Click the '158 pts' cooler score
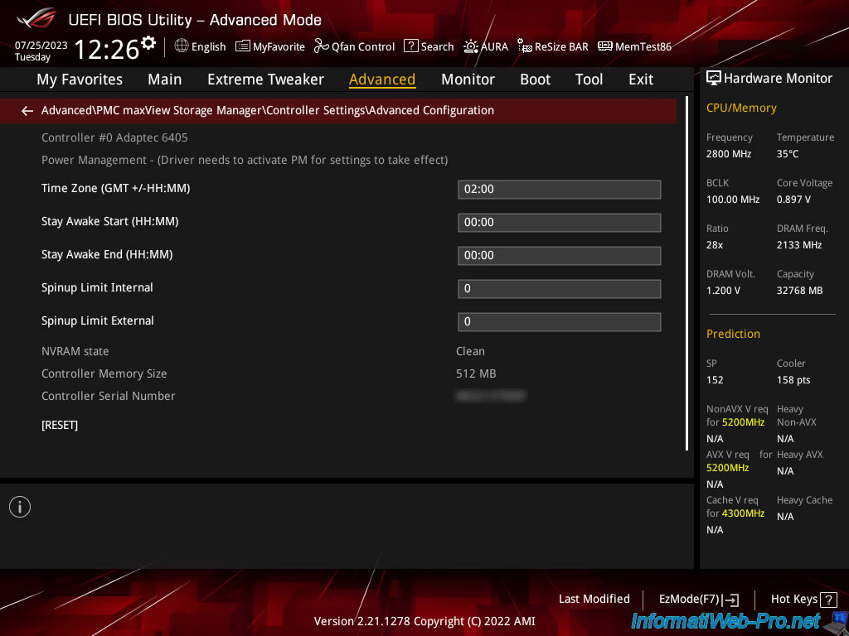Viewport: 849px width, 636px height. (x=793, y=380)
